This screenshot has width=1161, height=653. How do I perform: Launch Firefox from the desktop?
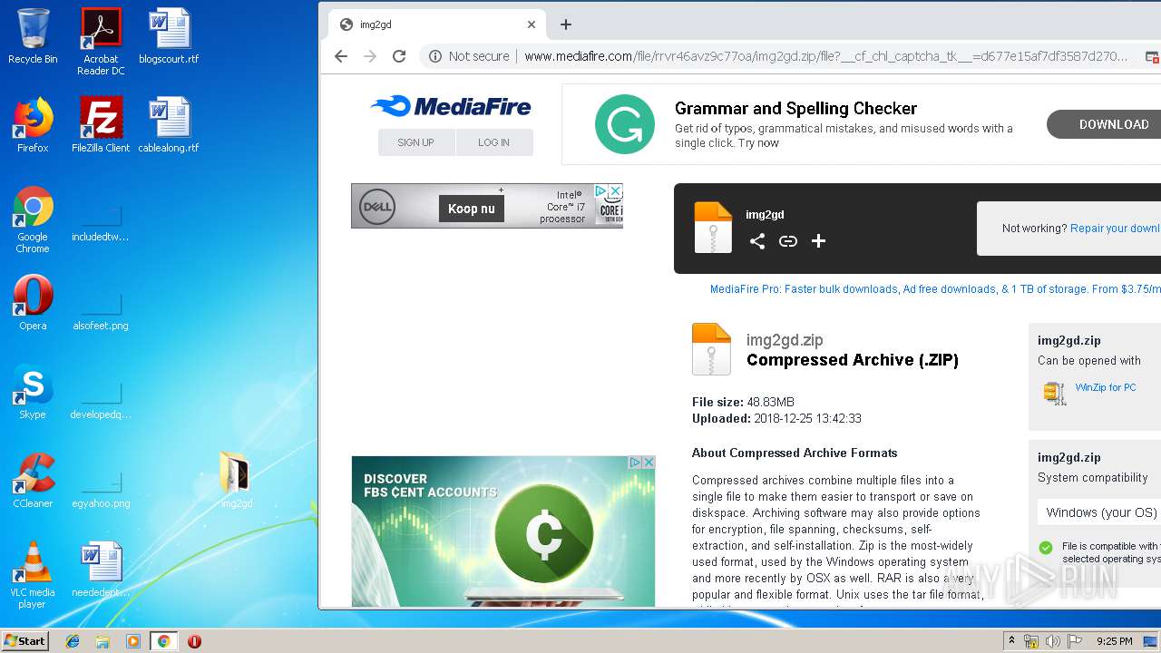33,125
